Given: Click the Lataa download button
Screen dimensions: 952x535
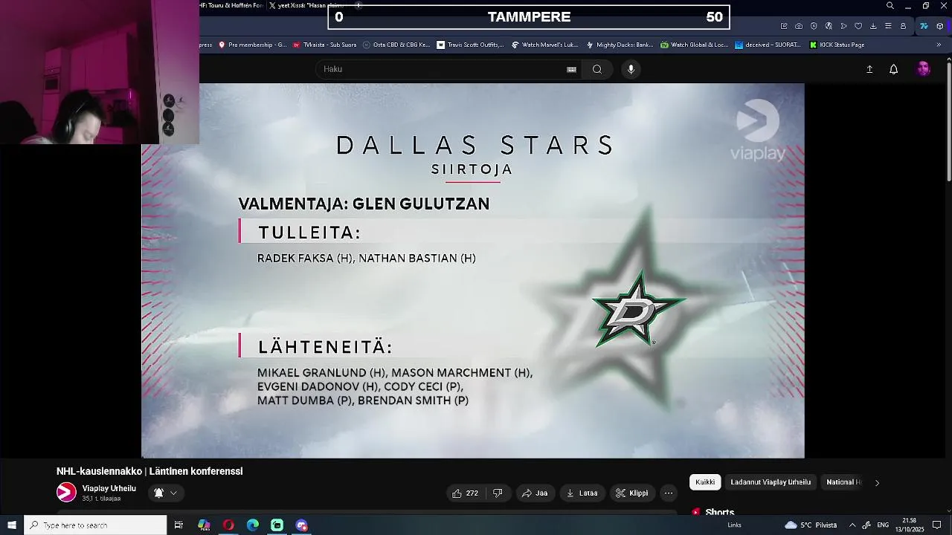Looking at the screenshot, I should pos(582,493).
